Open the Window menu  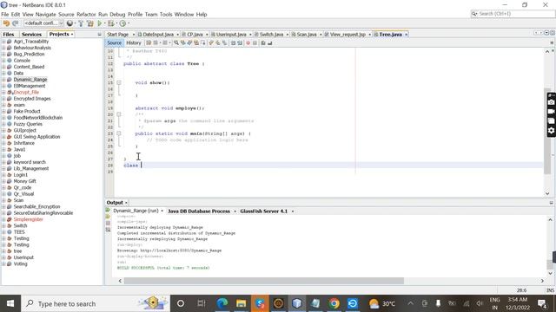coord(184,15)
